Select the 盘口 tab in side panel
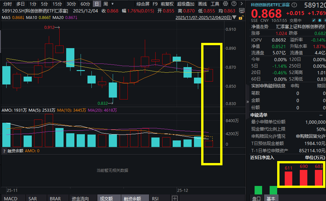This screenshot has height=201, width=326. click(256, 198)
